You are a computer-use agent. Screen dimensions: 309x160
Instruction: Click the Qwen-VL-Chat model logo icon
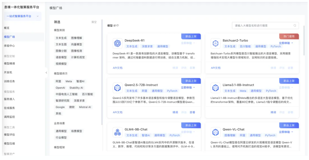(x=215, y=132)
